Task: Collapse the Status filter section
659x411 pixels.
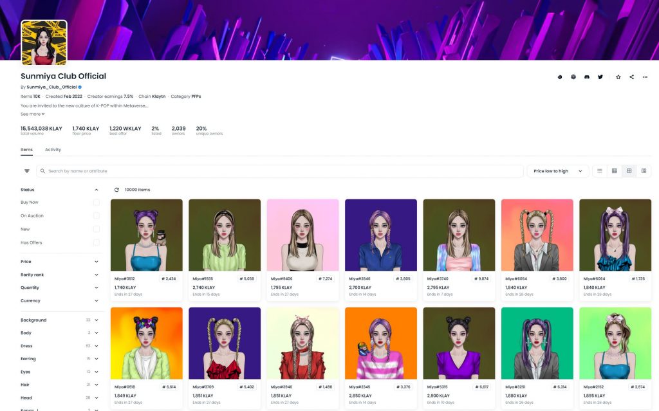Action: (97, 190)
